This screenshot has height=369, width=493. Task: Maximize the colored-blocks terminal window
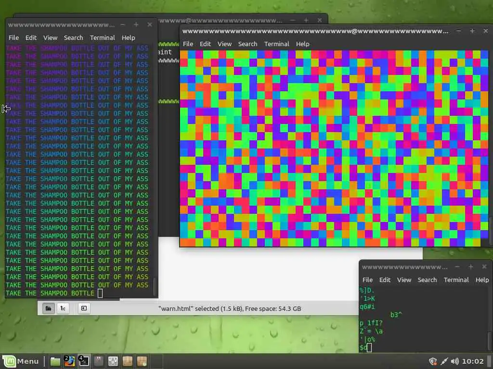472,31
